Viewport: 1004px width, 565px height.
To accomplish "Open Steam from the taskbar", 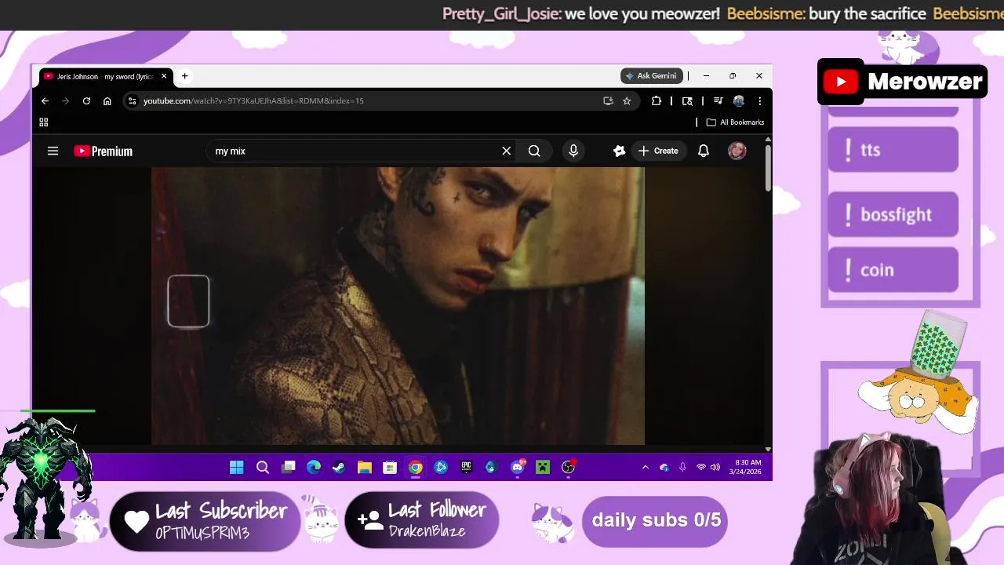I will tap(339, 468).
